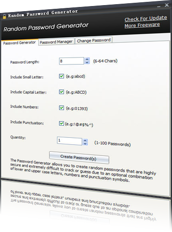Click the (e.g:!@#$%^) example text
Screen dimensions: 172x232
79,124
